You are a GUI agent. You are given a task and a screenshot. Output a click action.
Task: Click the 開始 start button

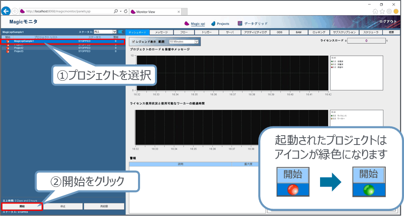[22, 206]
